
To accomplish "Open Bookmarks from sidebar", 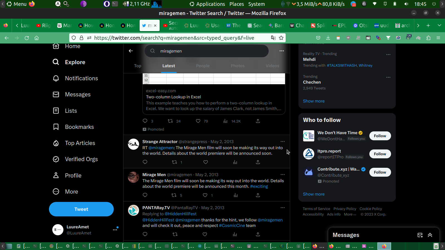I will 73,127.
